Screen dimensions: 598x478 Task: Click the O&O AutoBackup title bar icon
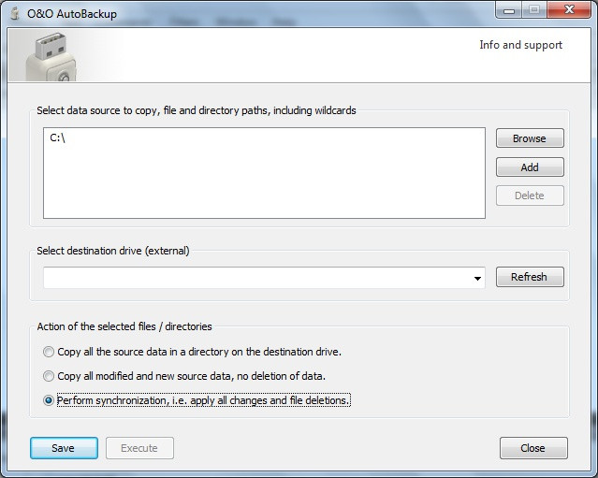(14, 13)
